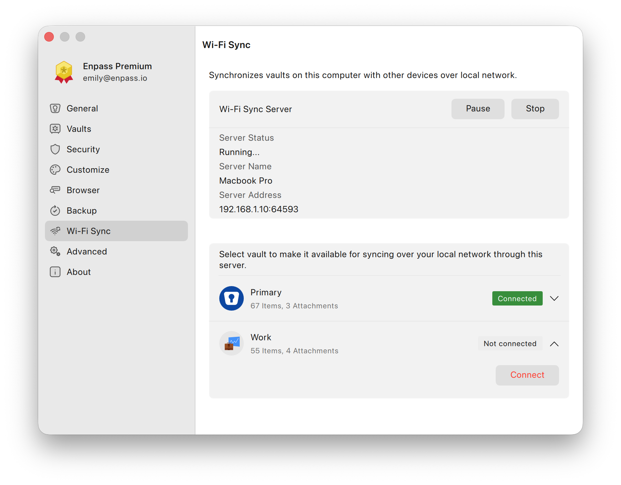Go to Security settings
Viewport: 621px width, 485px height.
click(x=116, y=149)
